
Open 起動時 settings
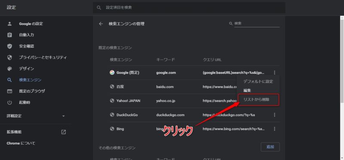(x=25, y=102)
